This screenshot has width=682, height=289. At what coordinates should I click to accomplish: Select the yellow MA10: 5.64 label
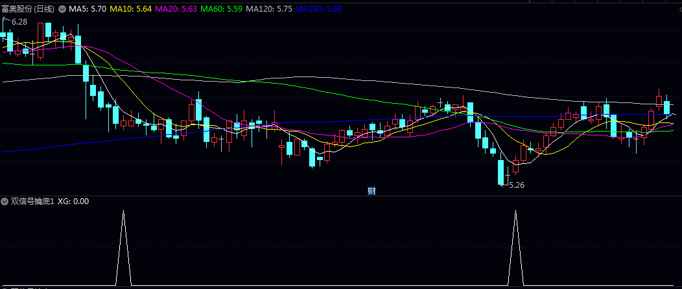pyautogui.click(x=130, y=8)
